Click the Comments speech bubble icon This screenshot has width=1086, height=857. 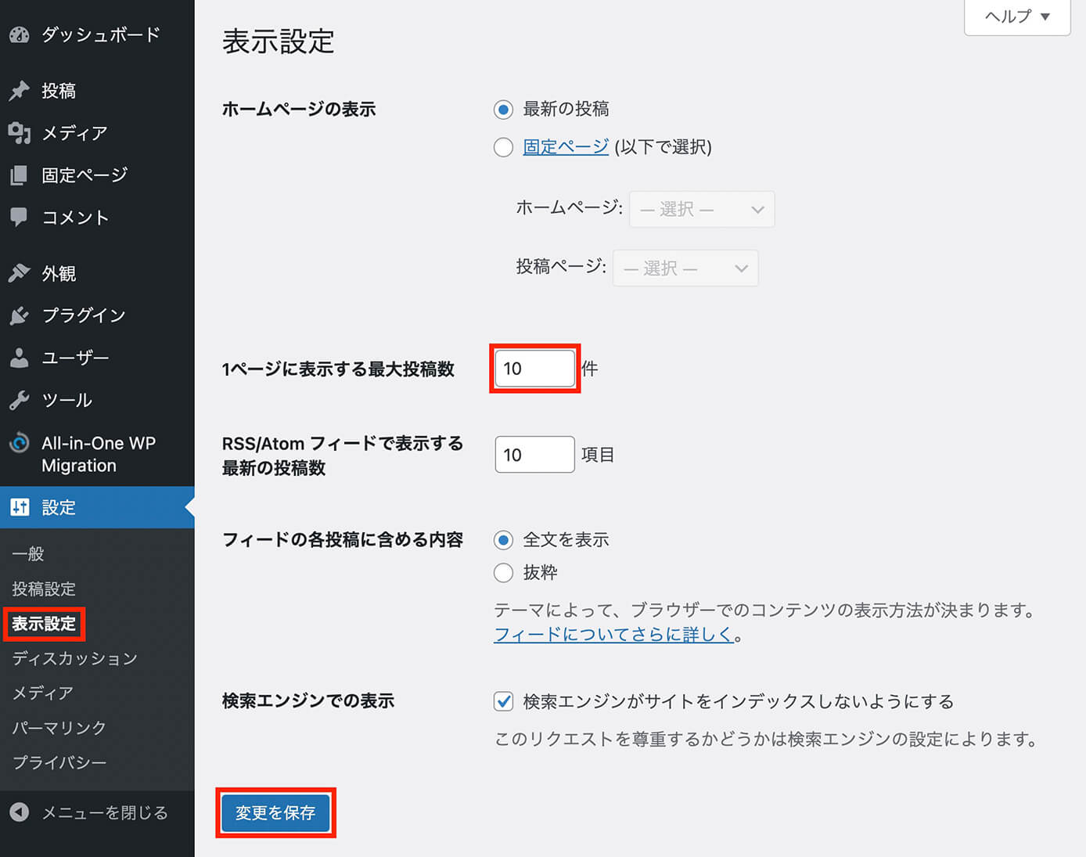pos(20,218)
